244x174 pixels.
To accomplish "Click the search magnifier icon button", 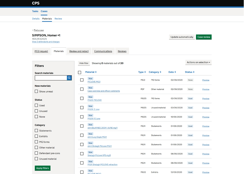I will [69, 78].
